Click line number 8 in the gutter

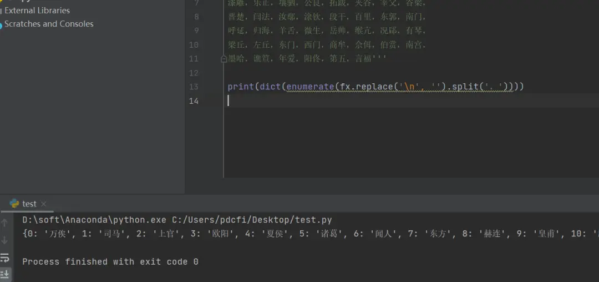coord(196,17)
